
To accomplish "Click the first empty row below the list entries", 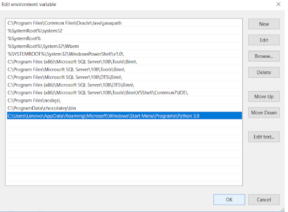I will click(x=124, y=123).
